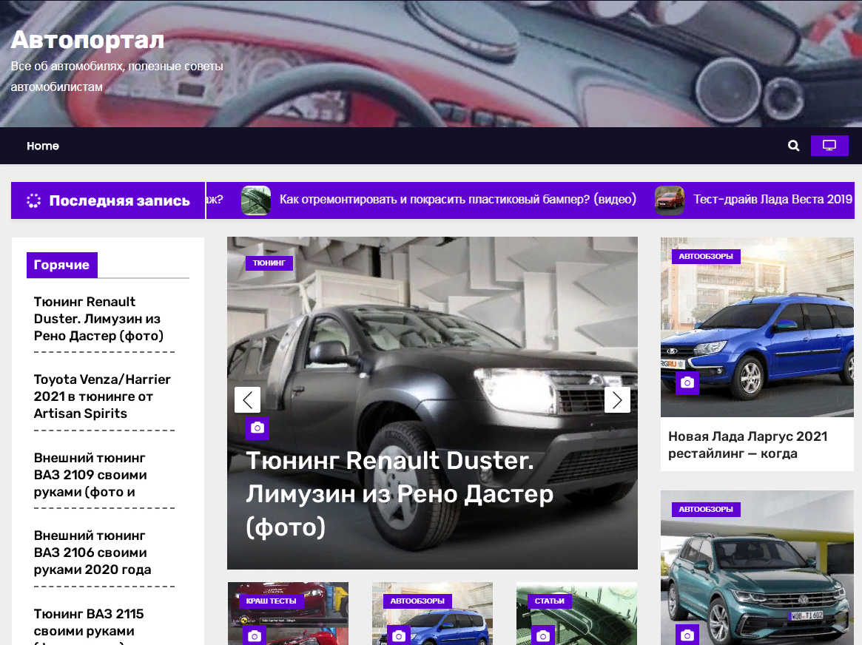
Task: Click camera icon on Renault Duster slide
Action: click(x=257, y=428)
